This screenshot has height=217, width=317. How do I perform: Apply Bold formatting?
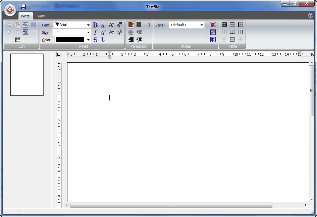95,25
